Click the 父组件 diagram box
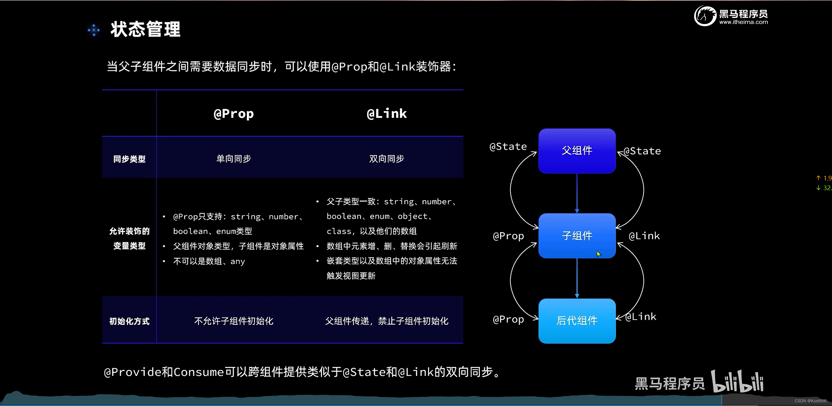Image resolution: width=832 pixels, height=406 pixels. pos(577,151)
